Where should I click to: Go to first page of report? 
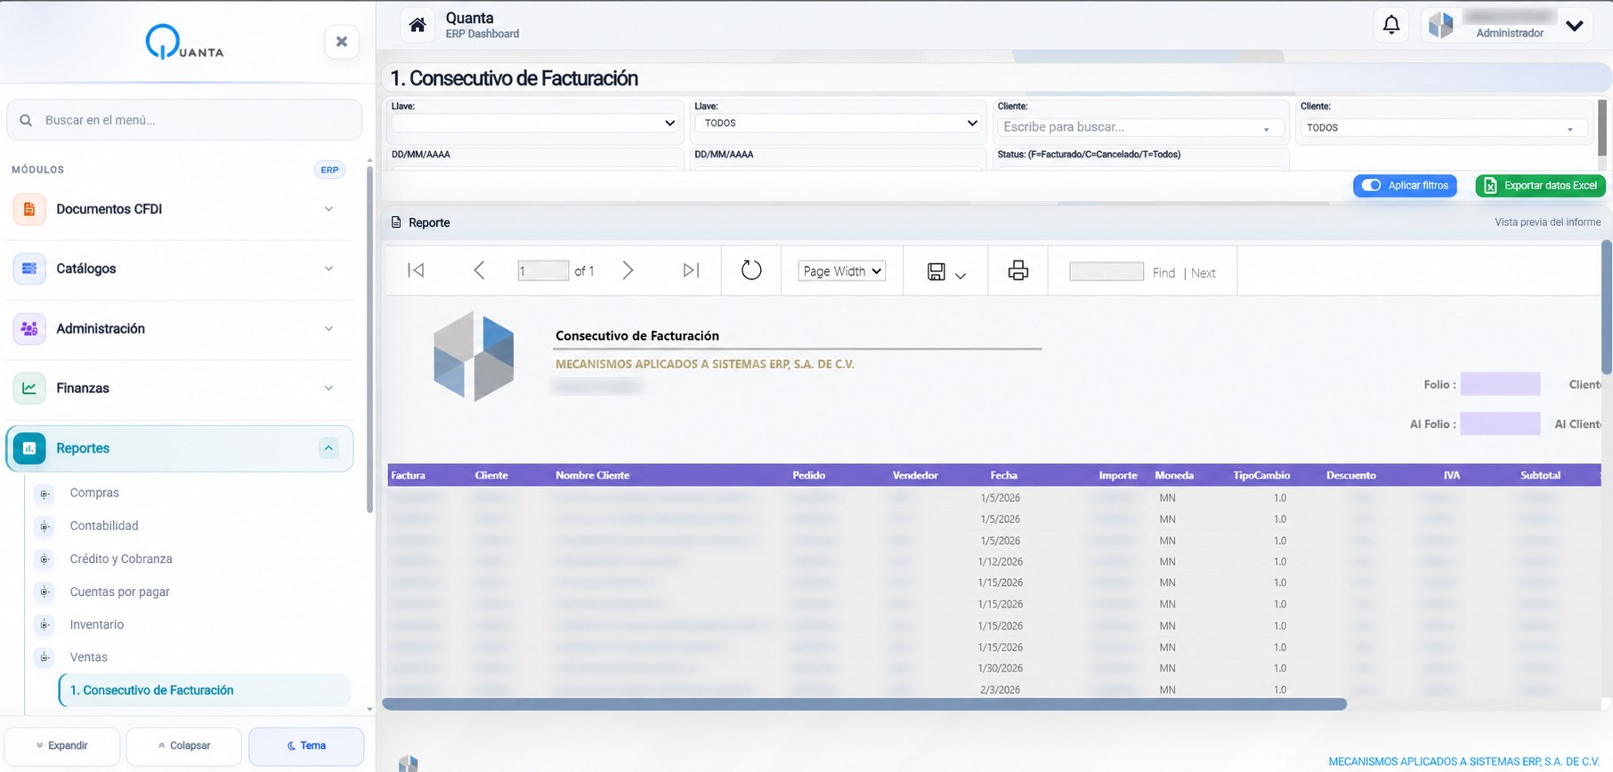pyautogui.click(x=416, y=270)
